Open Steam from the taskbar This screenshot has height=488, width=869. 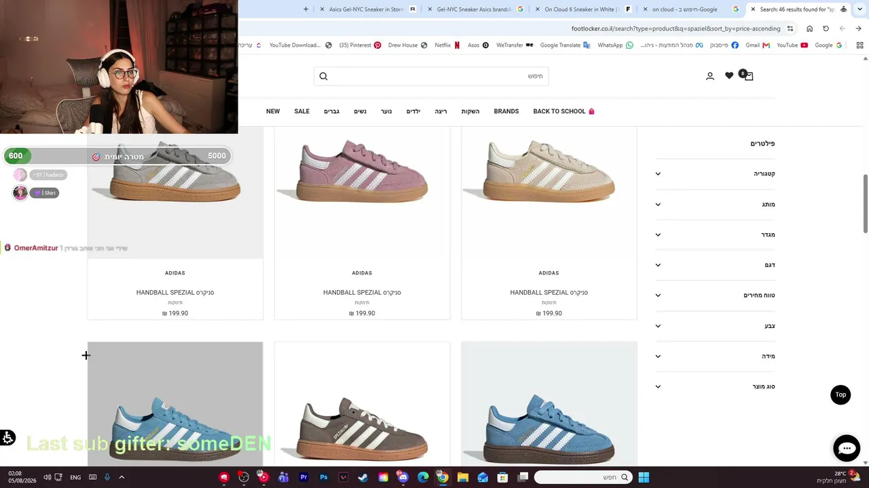363,477
